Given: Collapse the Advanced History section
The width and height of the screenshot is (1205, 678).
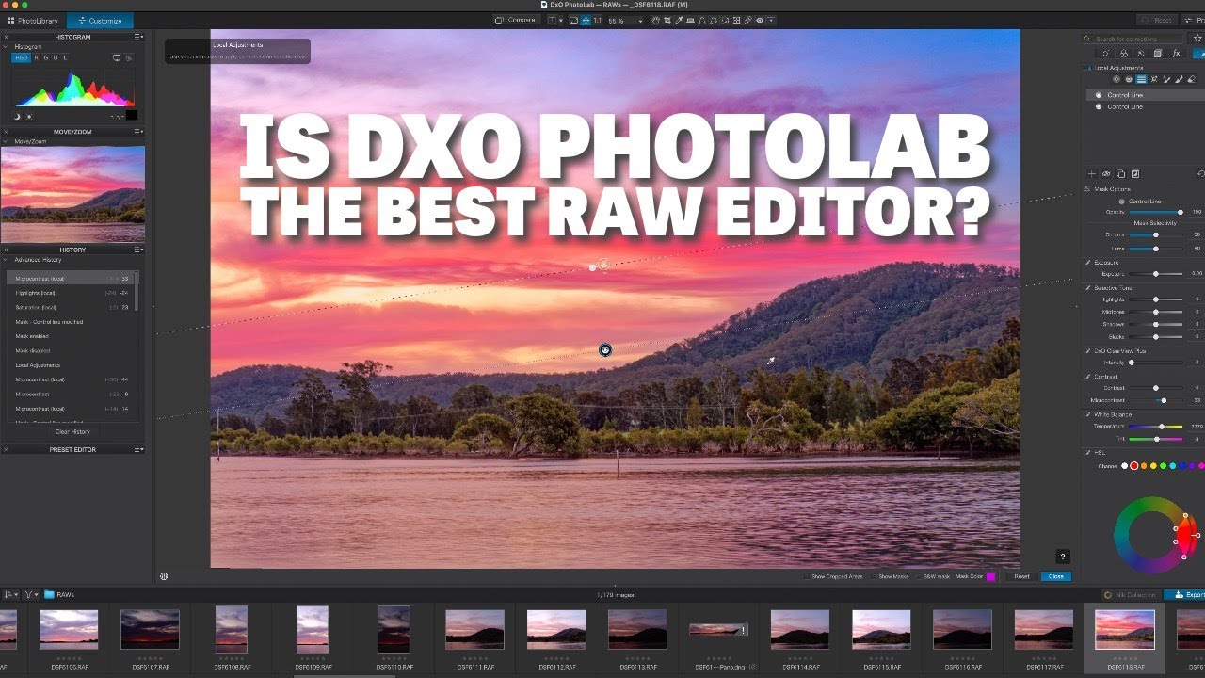Looking at the screenshot, I should [x=5, y=260].
